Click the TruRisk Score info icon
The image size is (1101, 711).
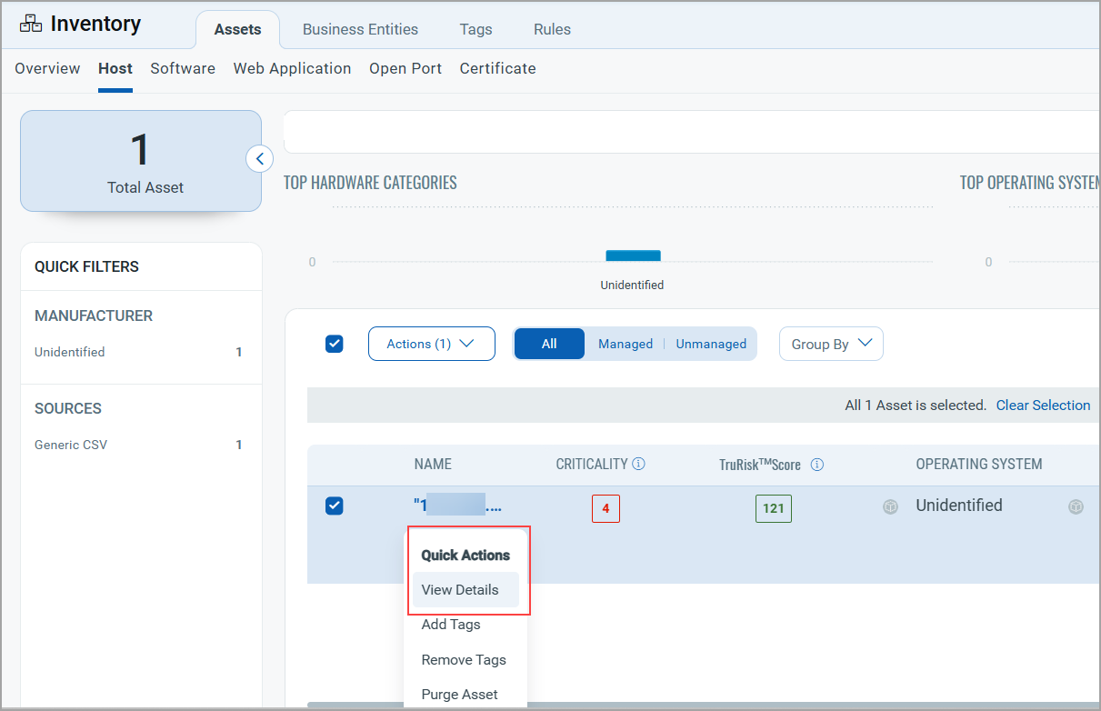point(816,465)
